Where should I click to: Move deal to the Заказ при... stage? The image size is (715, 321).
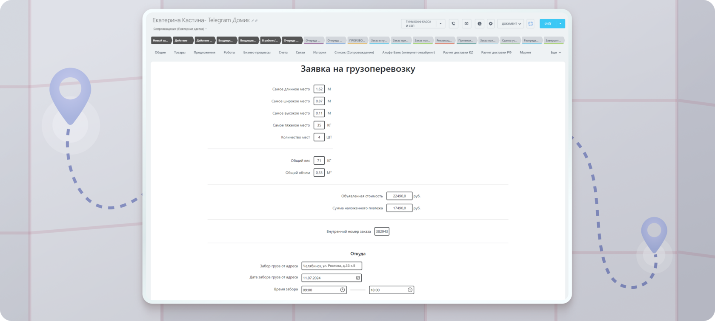[x=401, y=40]
